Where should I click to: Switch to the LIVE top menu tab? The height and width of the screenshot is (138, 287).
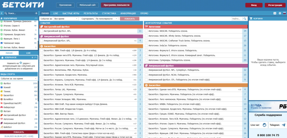(x=56, y=13)
